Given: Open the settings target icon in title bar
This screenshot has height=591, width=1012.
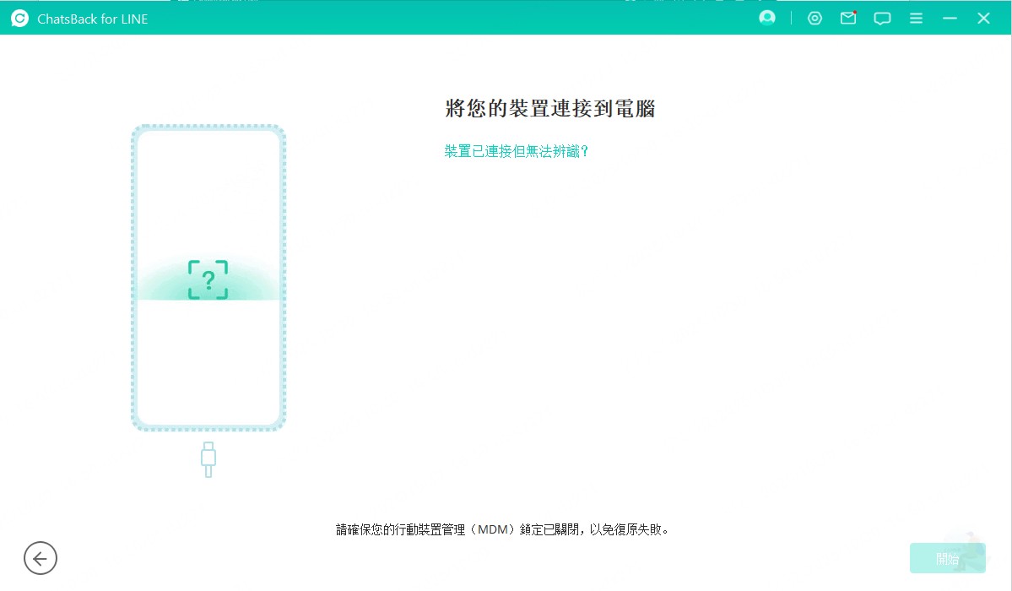Looking at the screenshot, I should pos(814,19).
